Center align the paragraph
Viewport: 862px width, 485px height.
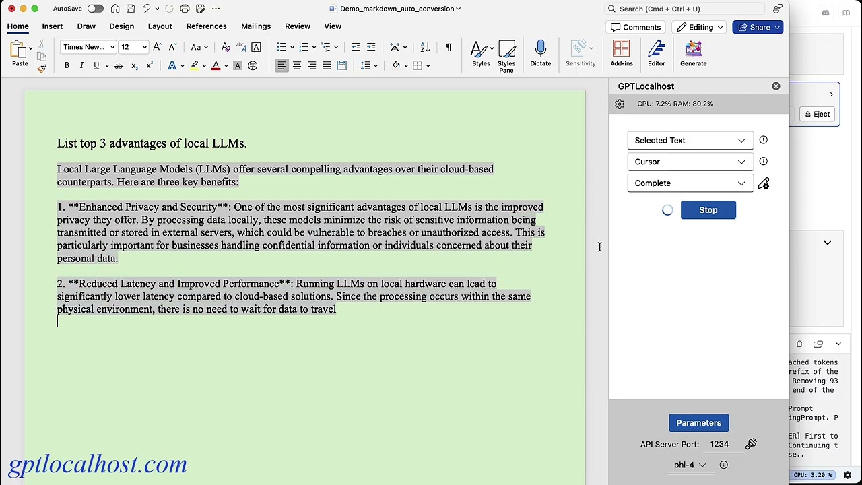point(297,65)
